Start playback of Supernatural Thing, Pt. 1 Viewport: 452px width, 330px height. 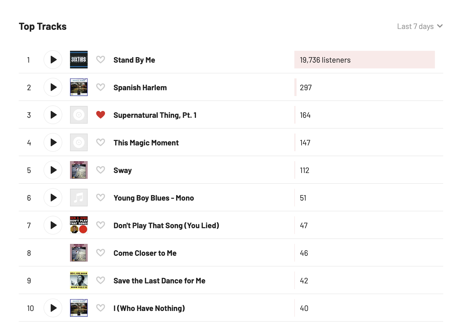[x=53, y=115]
